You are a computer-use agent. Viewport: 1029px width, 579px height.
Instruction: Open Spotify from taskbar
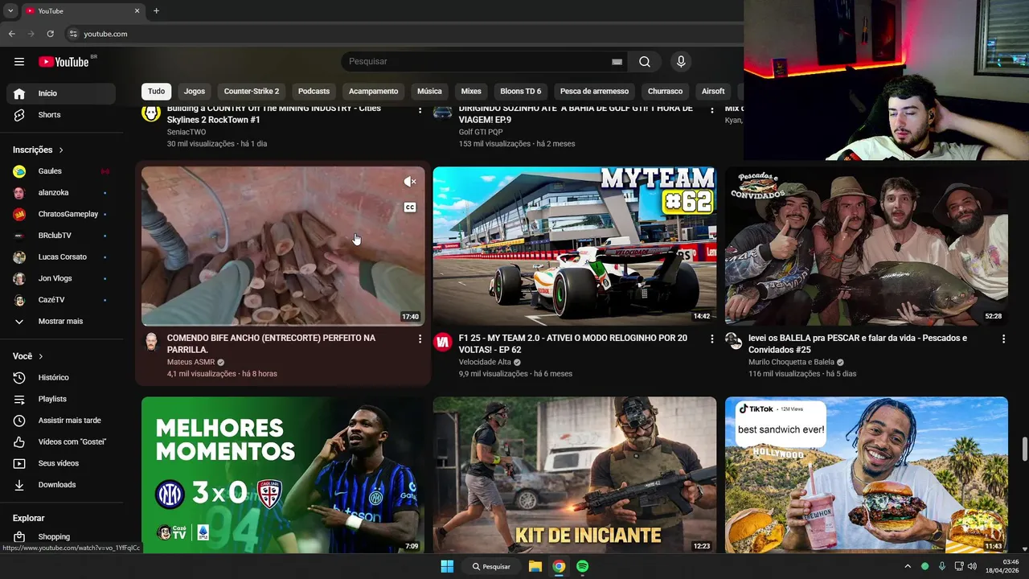tap(582, 566)
